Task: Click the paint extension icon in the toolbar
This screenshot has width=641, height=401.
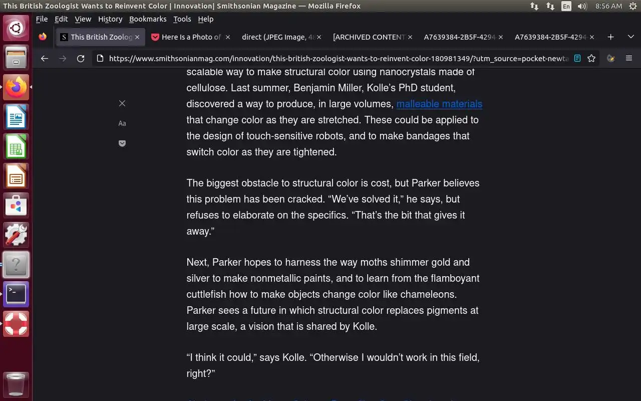Action: coord(610,58)
